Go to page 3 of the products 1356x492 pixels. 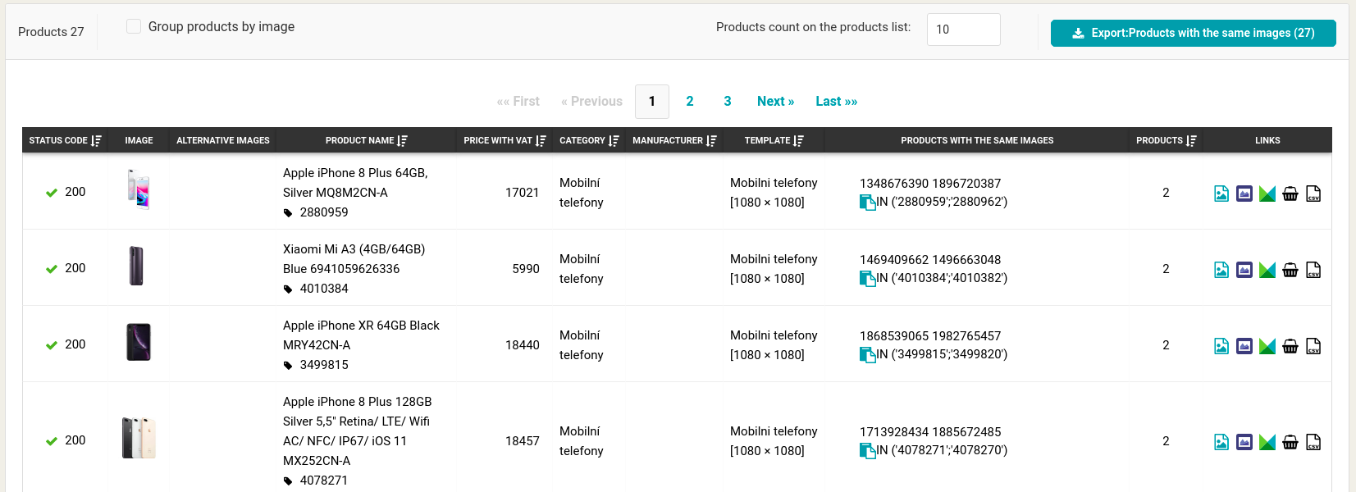pyautogui.click(x=728, y=102)
